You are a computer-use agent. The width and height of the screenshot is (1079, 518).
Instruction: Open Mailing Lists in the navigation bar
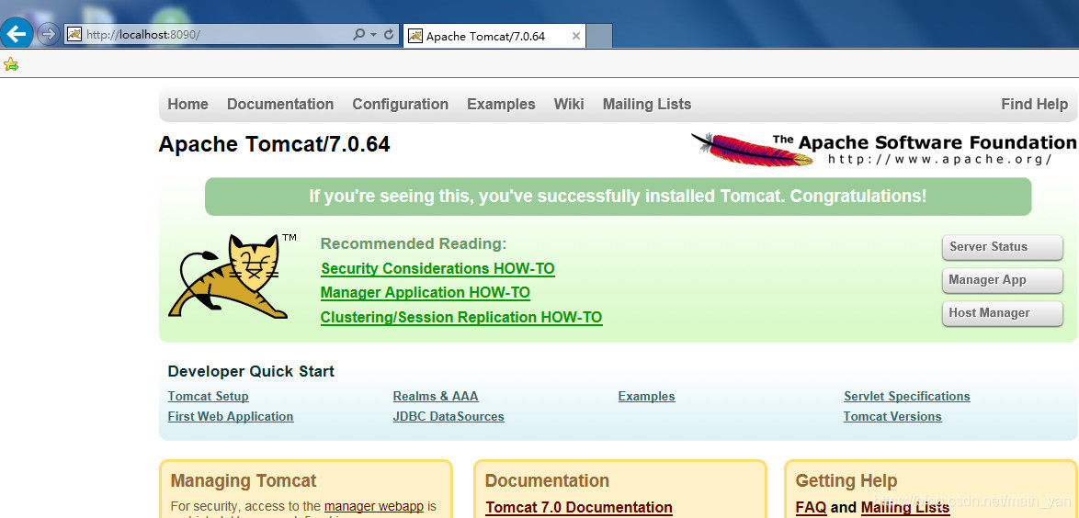pyautogui.click(x=647, y=104)
